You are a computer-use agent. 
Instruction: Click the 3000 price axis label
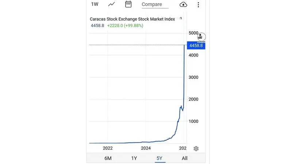[x=193, y=77]
